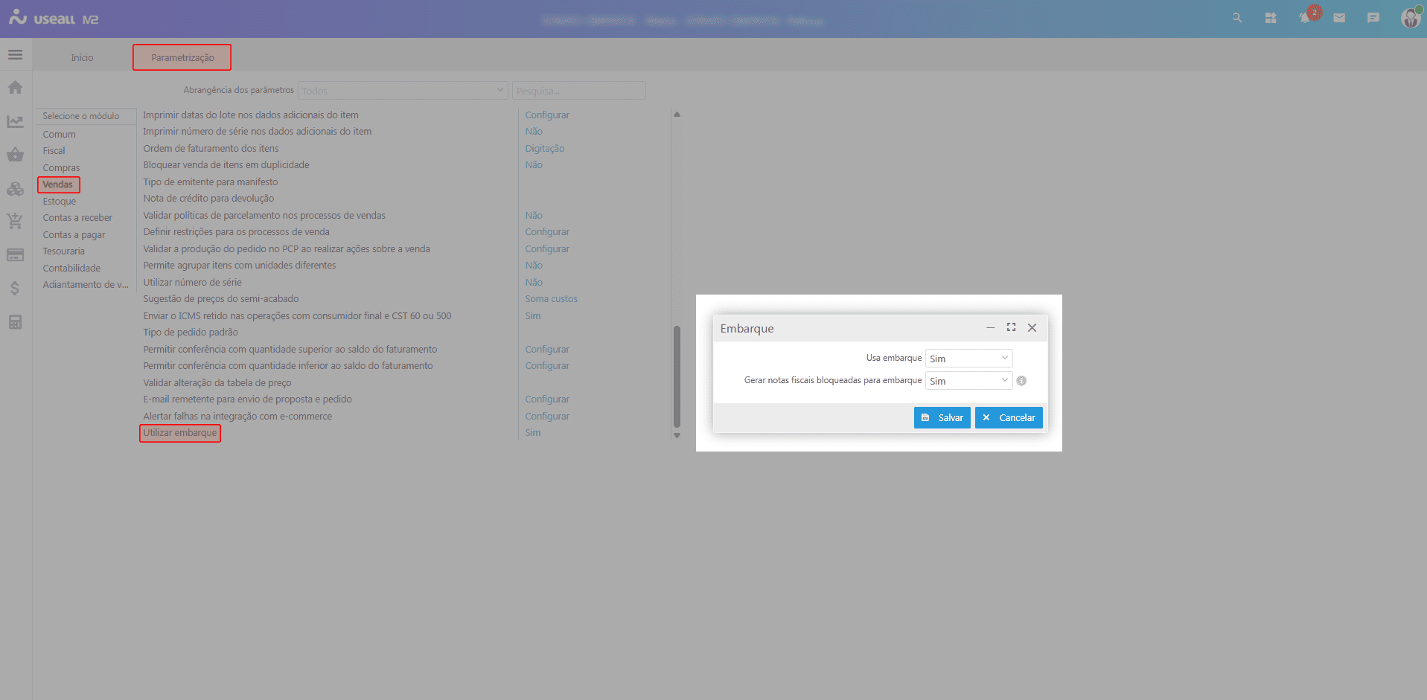Screen dimensions: 1427x700
Task: Click info icon beside blocked invoices field
Action: click(x=1021, y=381)
